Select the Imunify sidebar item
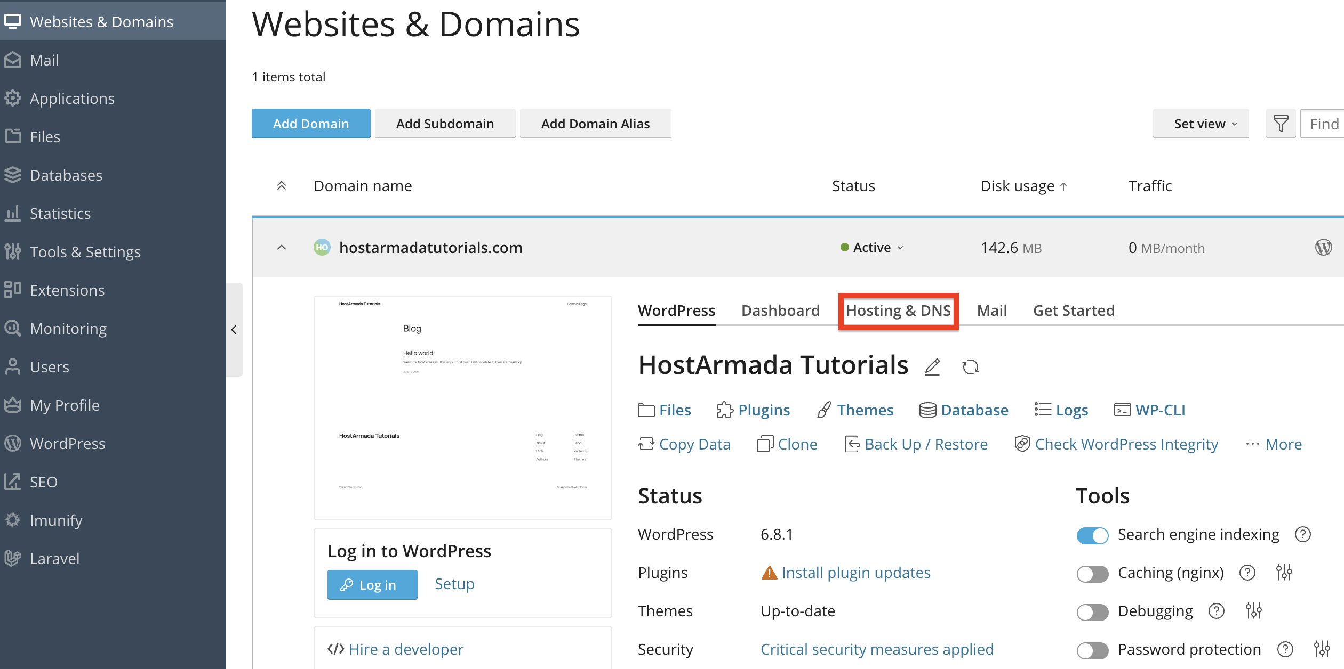The image size is (1344, 669). coord(56,520)
